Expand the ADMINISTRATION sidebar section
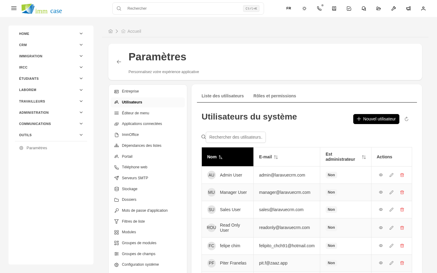This screenshot has height=273, width=437. [x=51, y=113]
